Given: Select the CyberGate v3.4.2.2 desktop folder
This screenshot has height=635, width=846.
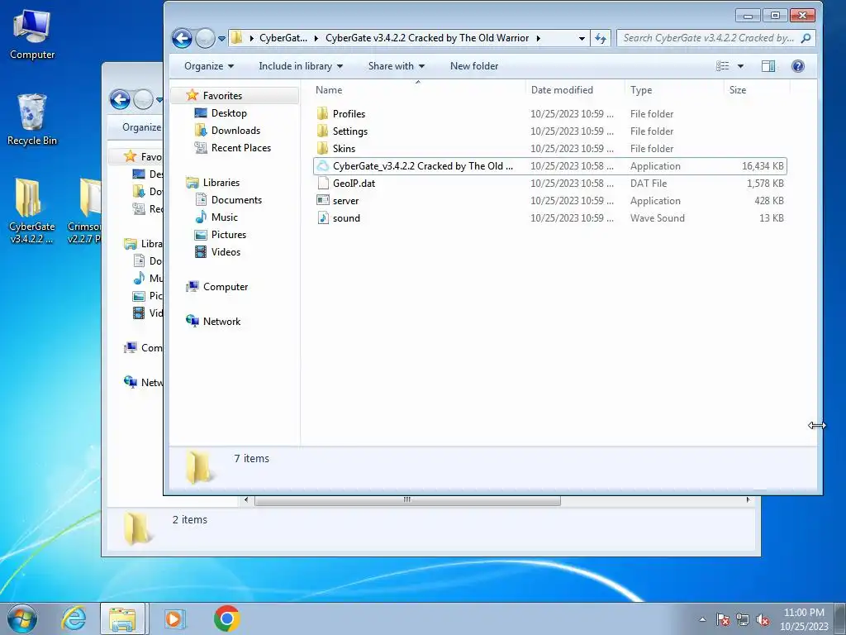Looking at the screenshot, I should (32, 211).
